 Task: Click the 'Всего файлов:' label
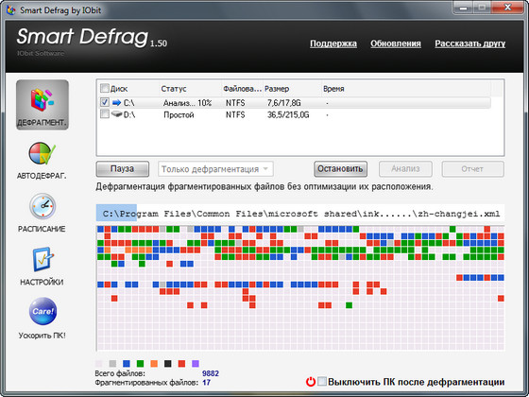click(120, 373)
